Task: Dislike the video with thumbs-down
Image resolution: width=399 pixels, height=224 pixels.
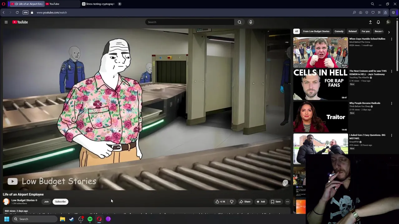Action: point(232,202)
